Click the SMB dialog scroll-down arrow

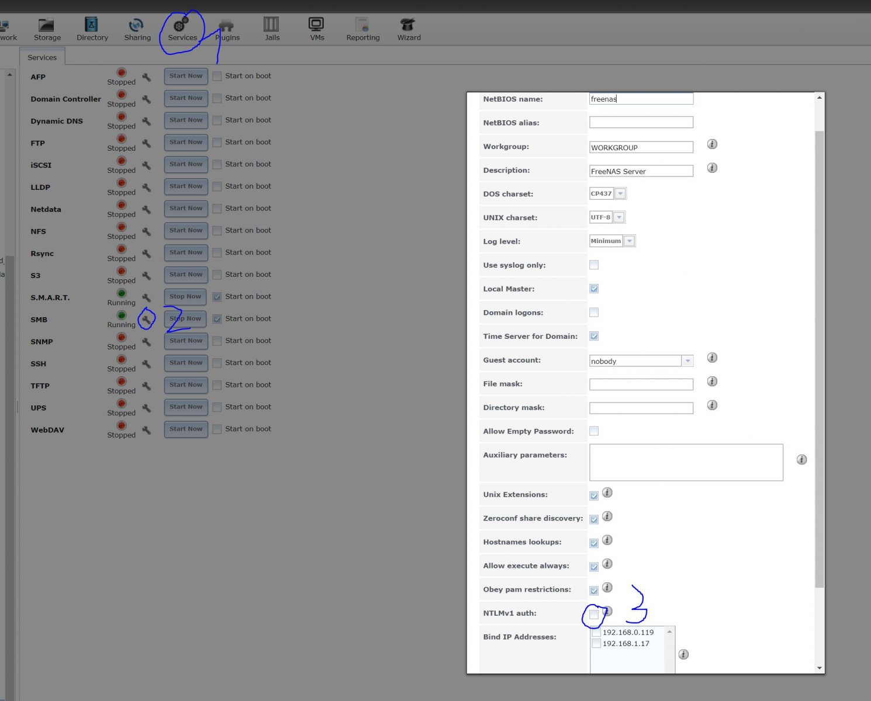point(819,668)
